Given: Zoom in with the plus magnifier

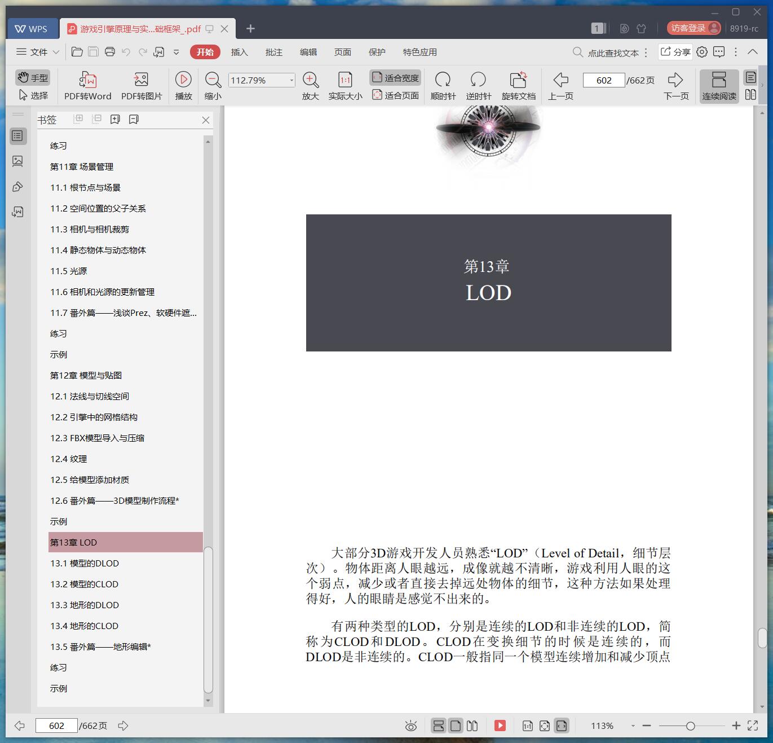Looking at the screenshot, I should (311, 86).
